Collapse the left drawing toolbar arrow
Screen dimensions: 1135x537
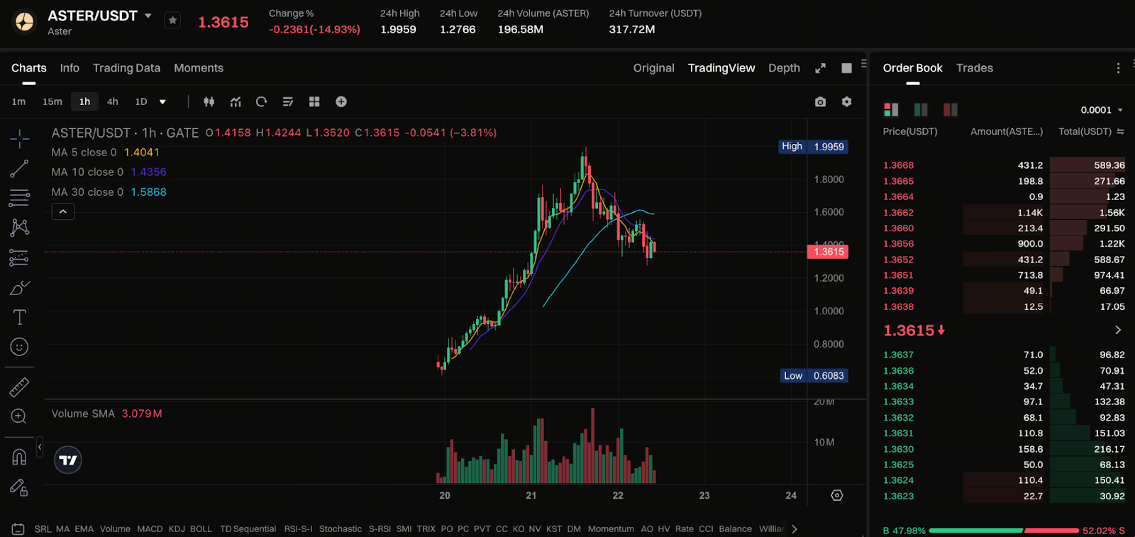coord(40,447)
